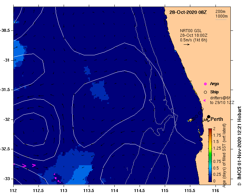This screenshot has height=196, width=245.
Task: Click the IMOS copyright text at right edge
Action: coord(239,146)
